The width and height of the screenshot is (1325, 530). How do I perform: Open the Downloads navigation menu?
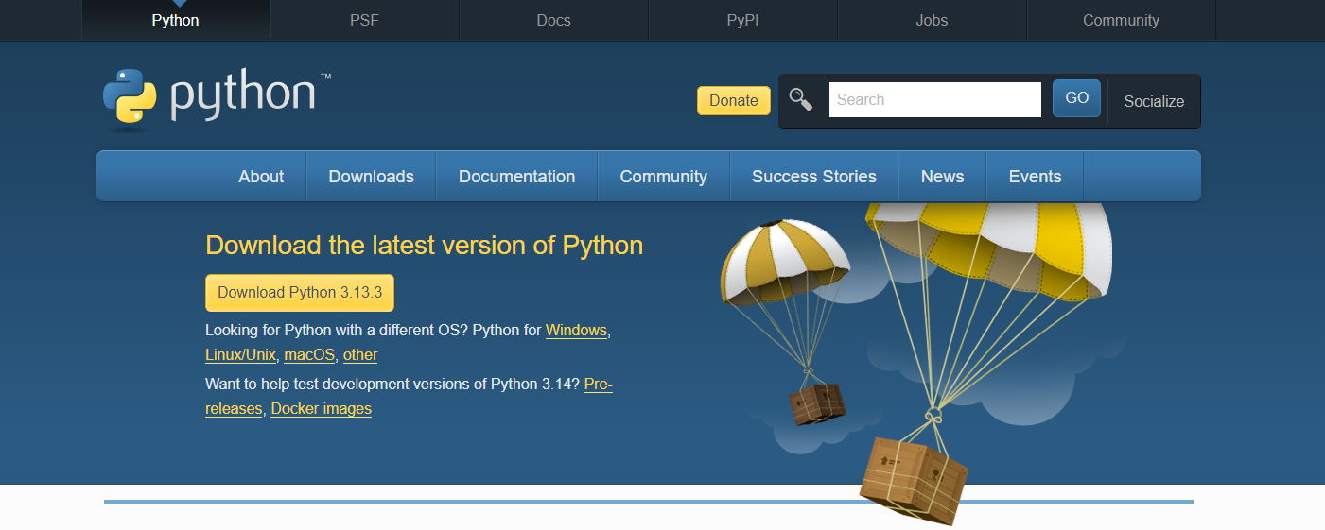click(371, 177)
